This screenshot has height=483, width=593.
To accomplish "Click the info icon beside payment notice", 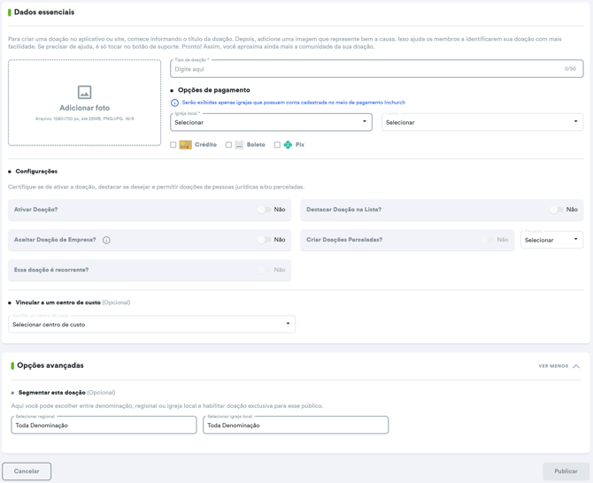I will pos(174,103).
